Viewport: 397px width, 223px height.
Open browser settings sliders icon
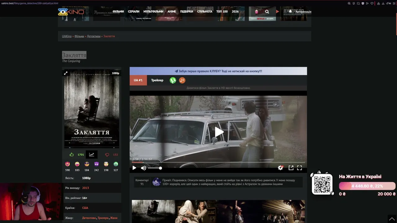point(394,3)
